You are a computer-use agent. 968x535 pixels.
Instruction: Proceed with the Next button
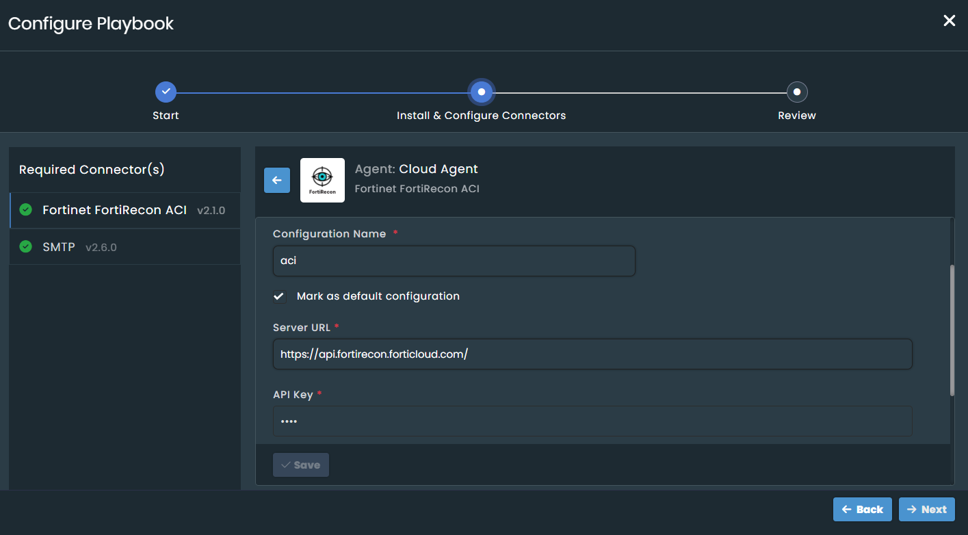pos(926,510)
